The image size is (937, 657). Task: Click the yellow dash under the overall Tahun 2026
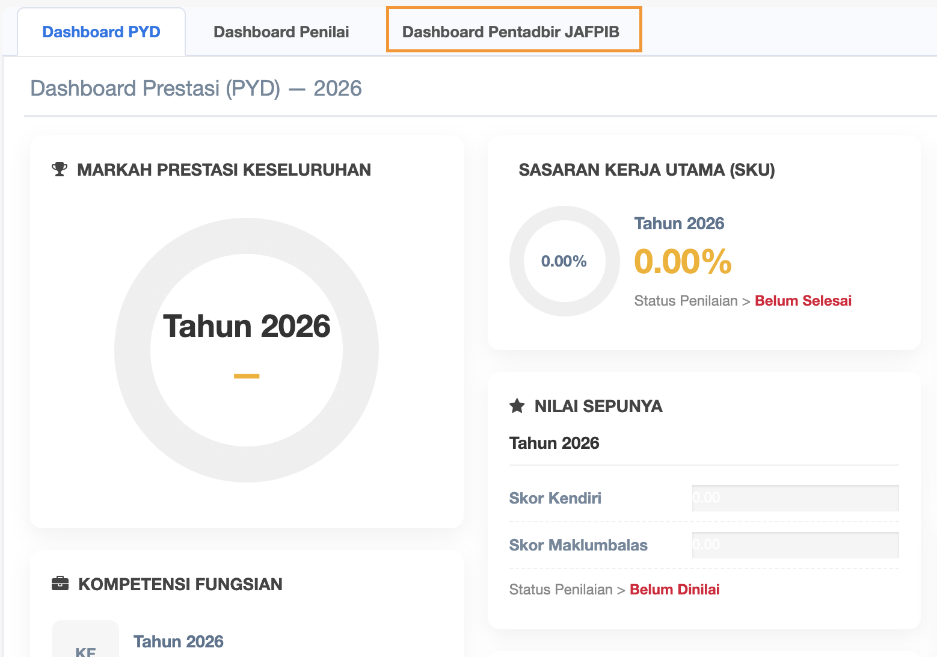click(247, 377)
